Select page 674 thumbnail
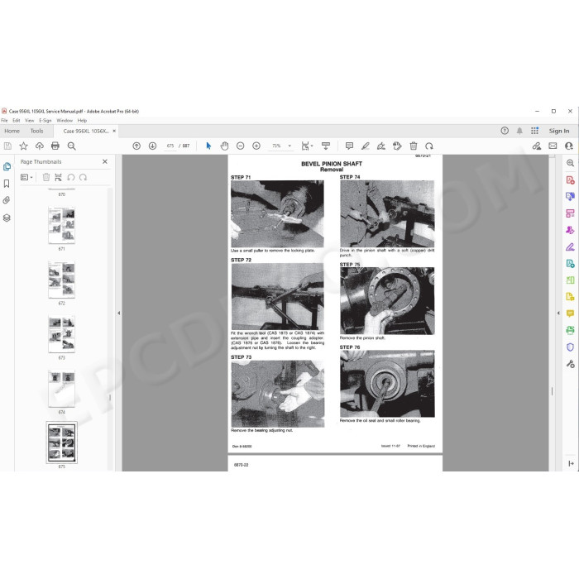The image size is (579, 579). click(61, 389)
